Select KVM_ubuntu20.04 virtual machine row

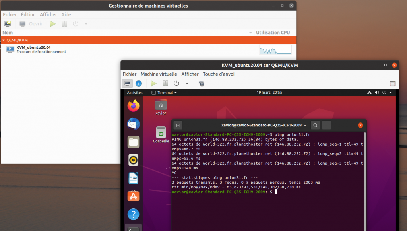pos(148,49)
